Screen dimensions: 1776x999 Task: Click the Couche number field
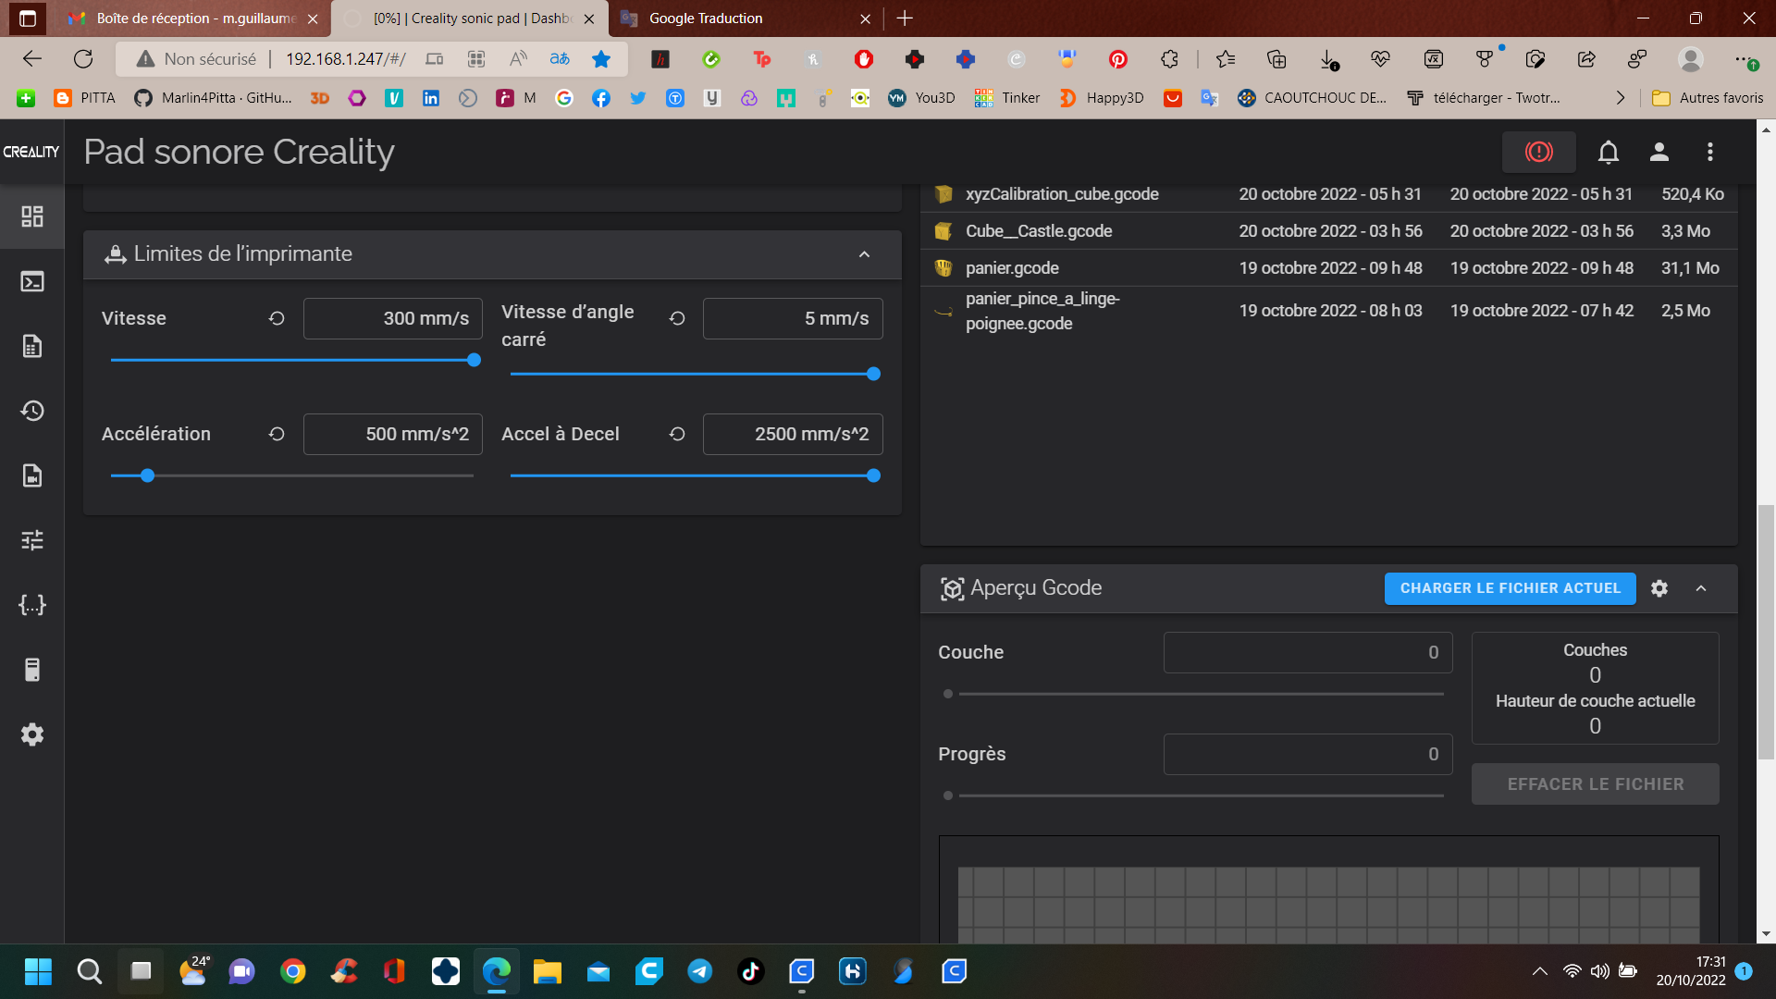click(x=1308, y=652)
